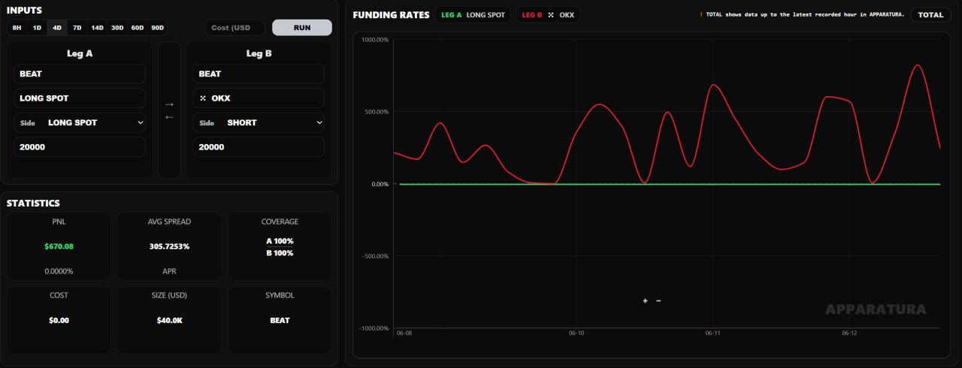Select the 90D timeframe tab

coord(157,28)
